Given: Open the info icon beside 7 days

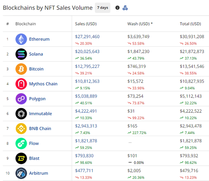Looking at the screenshot, I should pos(117,8).
